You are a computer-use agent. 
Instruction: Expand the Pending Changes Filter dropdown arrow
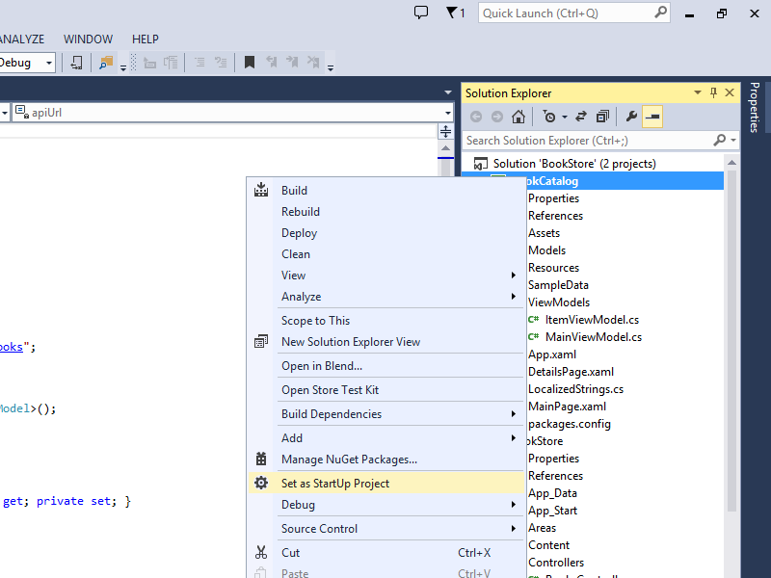point(564,118)
